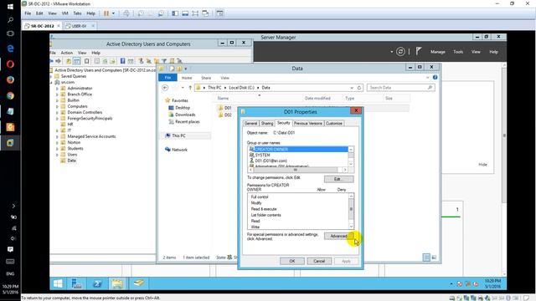Click back arrow in Data explorer window

(165, 88)
